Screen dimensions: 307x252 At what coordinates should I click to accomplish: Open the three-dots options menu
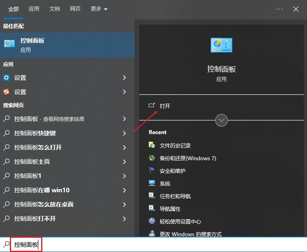click(x=279, y=9)
